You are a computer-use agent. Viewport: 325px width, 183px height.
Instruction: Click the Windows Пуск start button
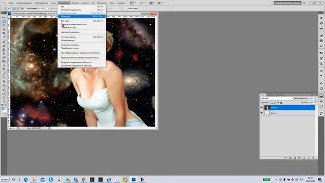click(5, 179)
